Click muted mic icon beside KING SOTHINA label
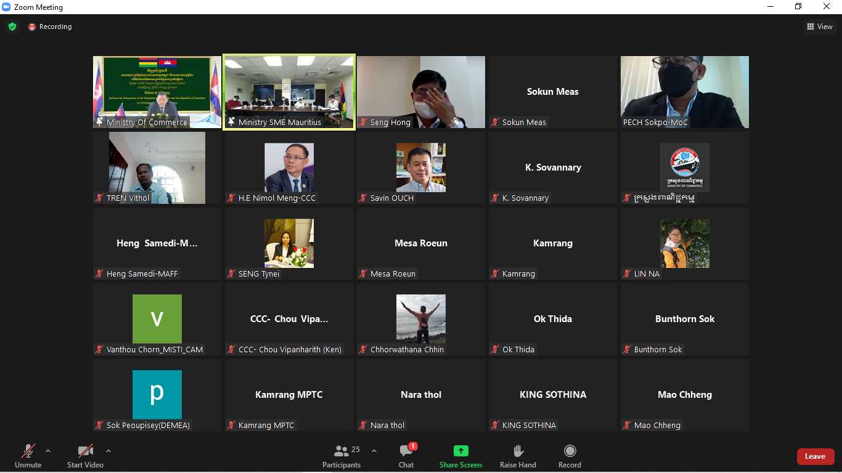842x473 pixels. tap(495, 426)
